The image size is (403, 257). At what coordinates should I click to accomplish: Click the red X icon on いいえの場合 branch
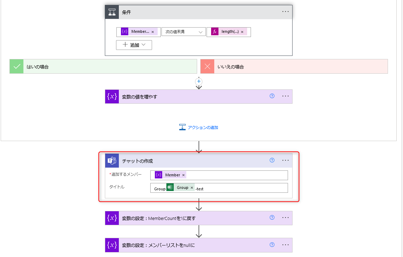tap(207, 66)
